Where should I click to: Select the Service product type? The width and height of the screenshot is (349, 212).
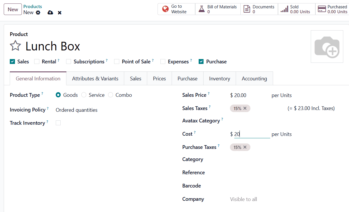[84, 95]
